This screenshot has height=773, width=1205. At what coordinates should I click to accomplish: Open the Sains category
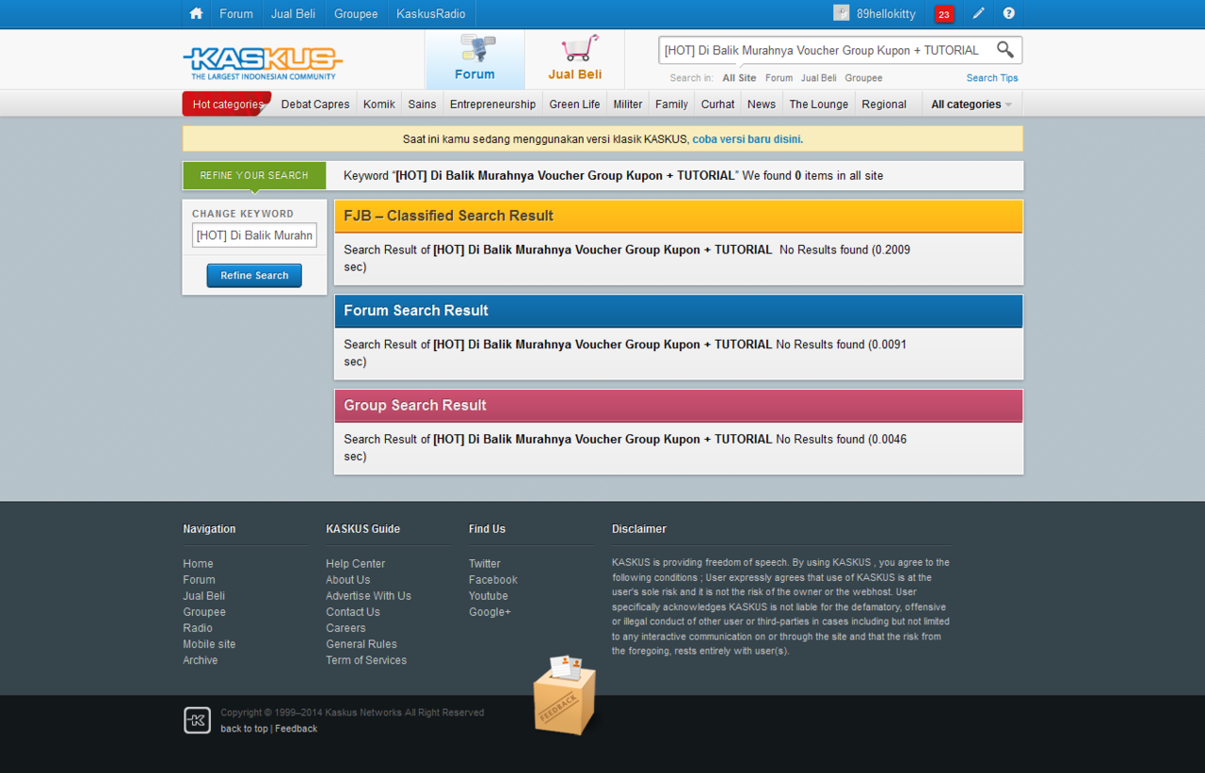click(x=422, y=105)
